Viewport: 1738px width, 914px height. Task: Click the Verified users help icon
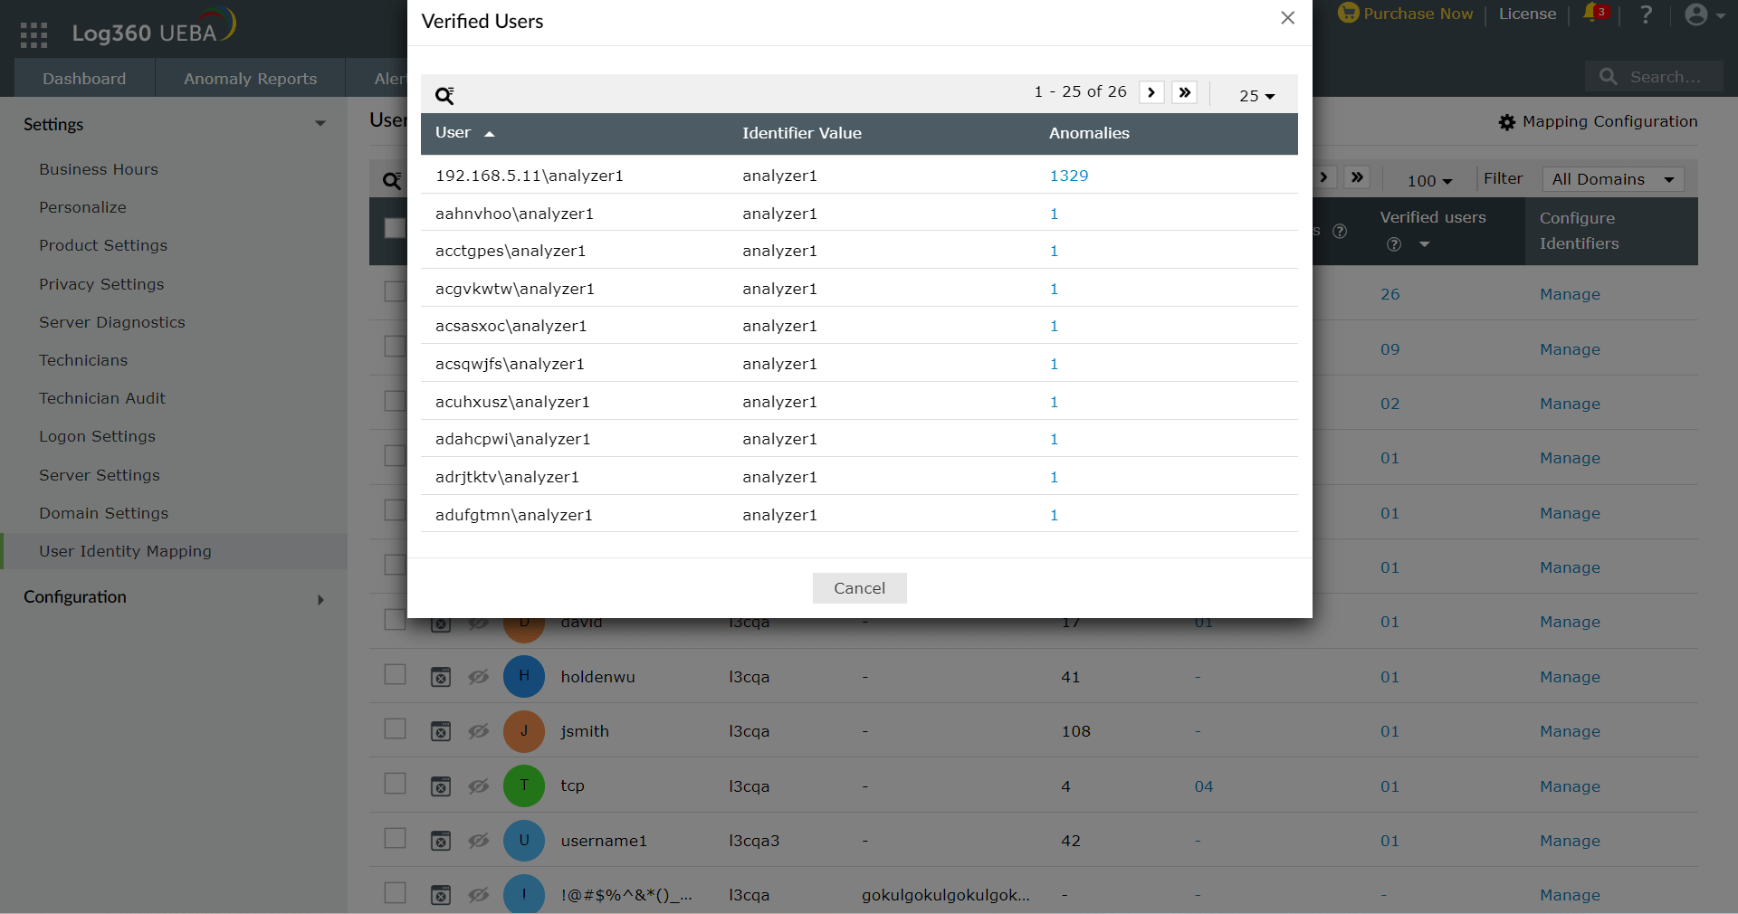tap(1394, 244)
